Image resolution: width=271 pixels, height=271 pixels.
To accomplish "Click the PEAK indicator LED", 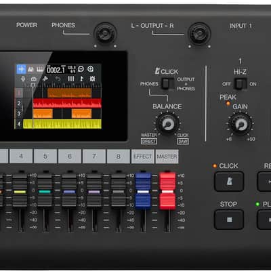I will 228,104.
